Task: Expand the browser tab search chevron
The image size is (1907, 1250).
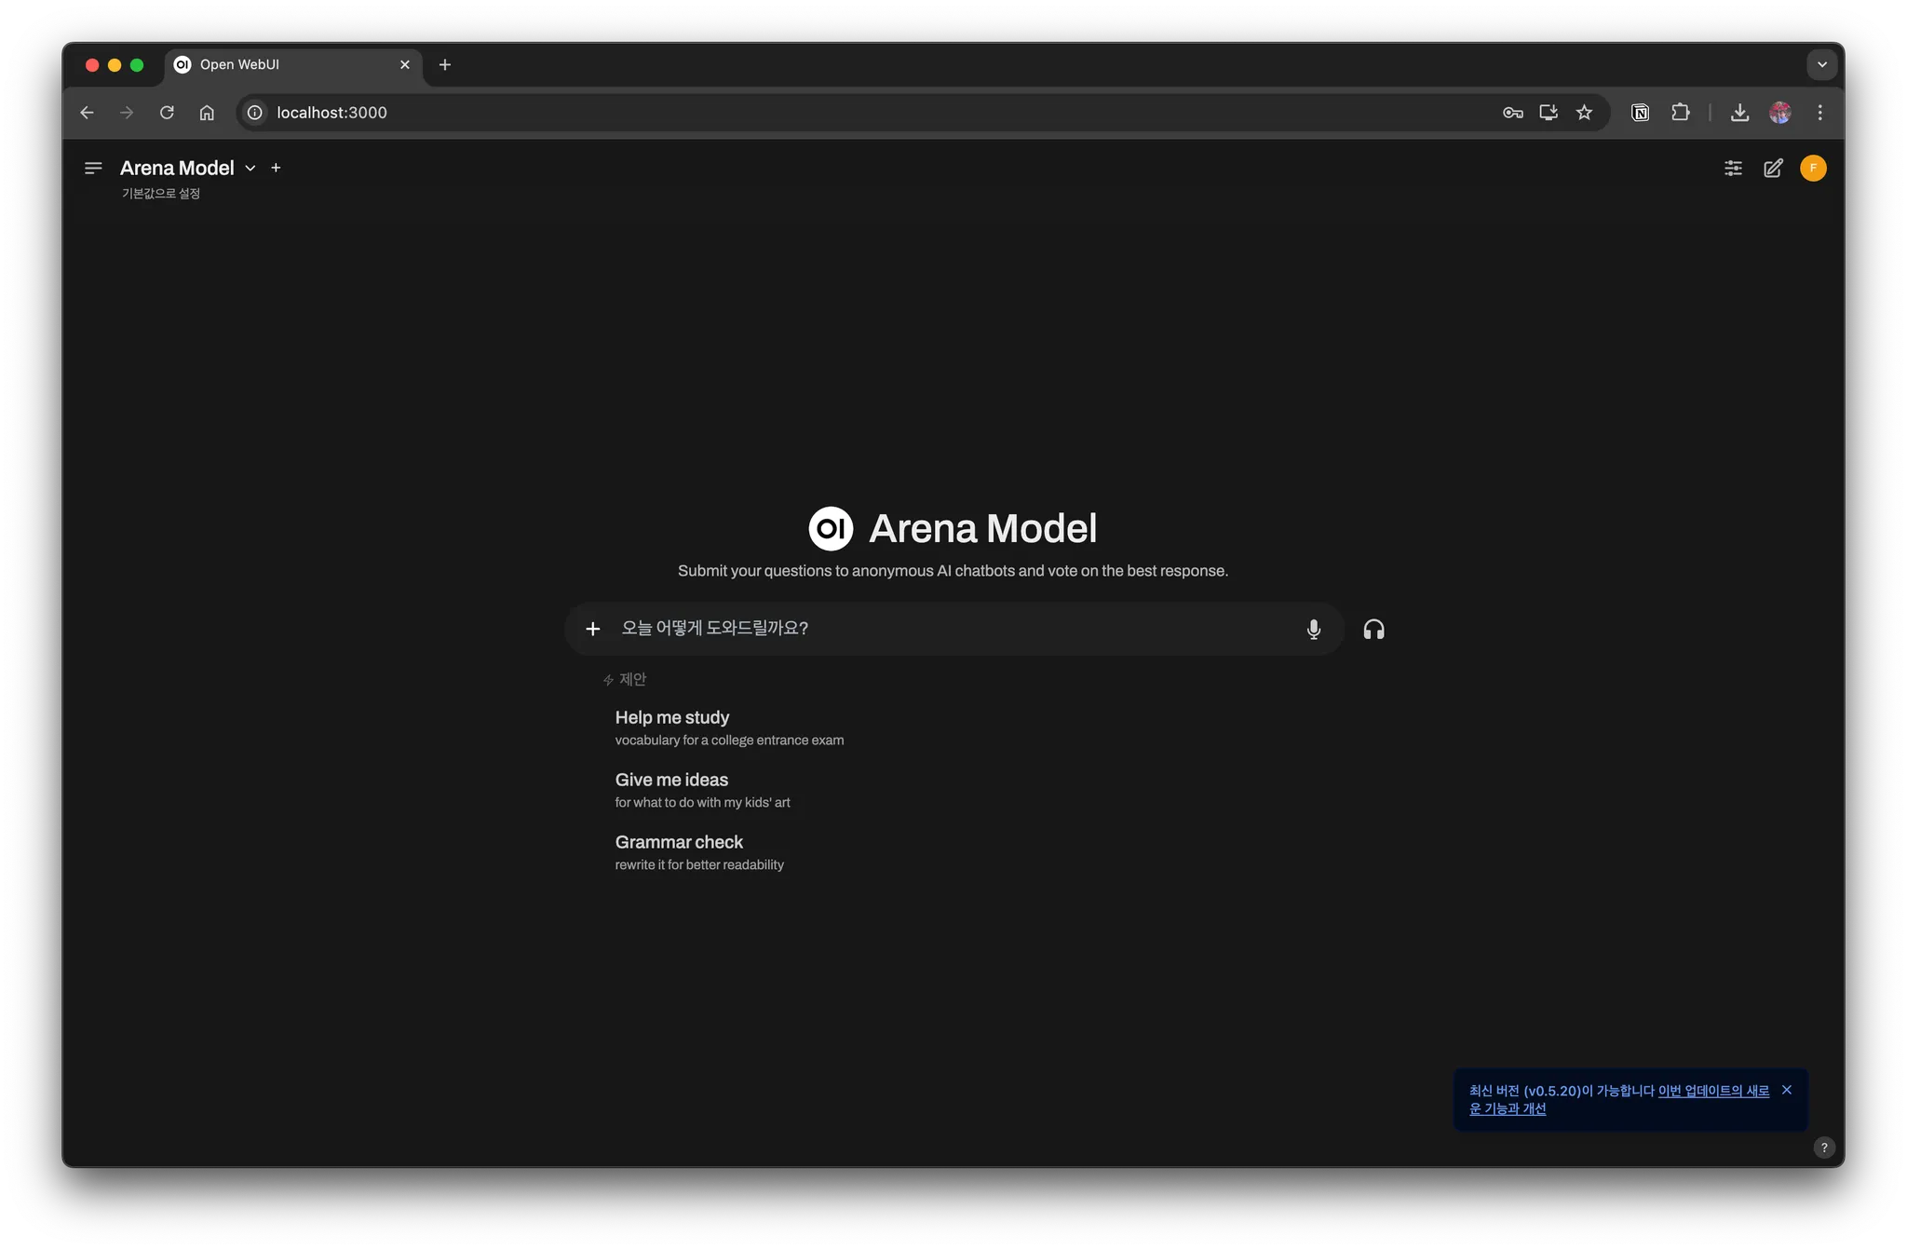Action: coord(1822,65)
